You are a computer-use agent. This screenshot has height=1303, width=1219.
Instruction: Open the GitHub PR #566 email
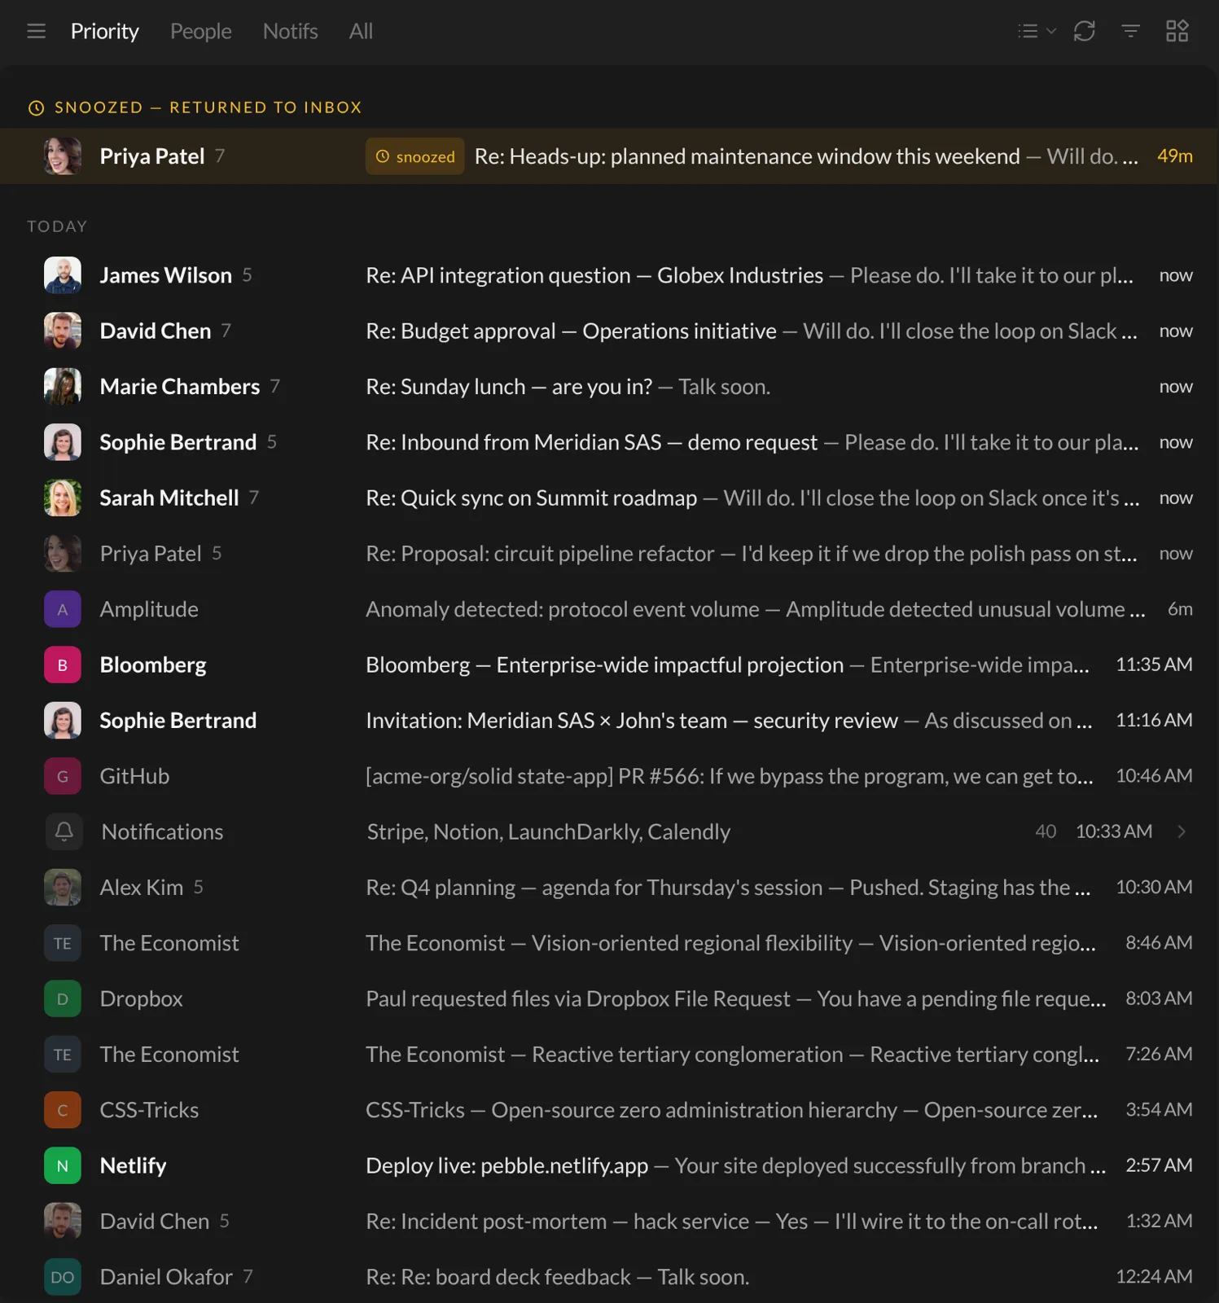click(609, 776)
